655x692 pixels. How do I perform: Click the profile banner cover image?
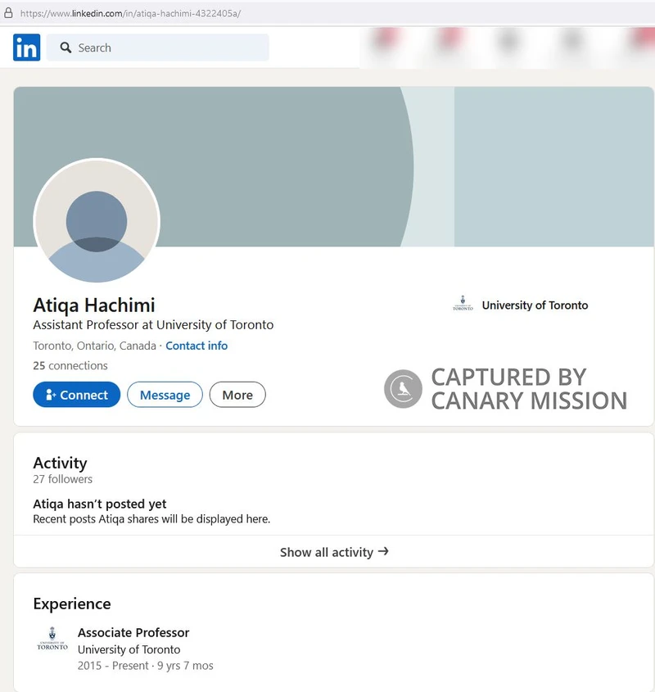(x=333, y=166)
